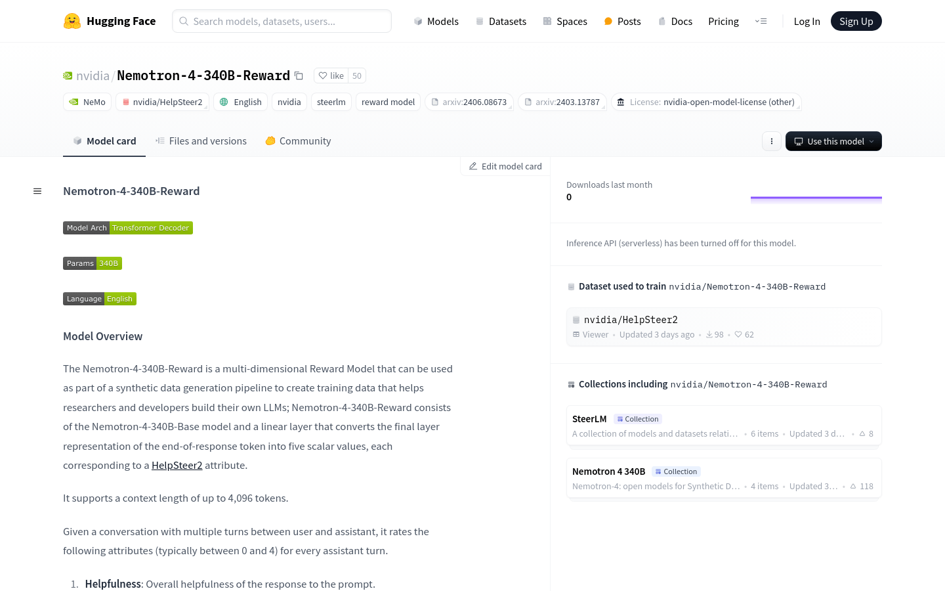Open the nvidia organization avatar icon
This screenshot has width=945, height=591.
tap(68, 76)
